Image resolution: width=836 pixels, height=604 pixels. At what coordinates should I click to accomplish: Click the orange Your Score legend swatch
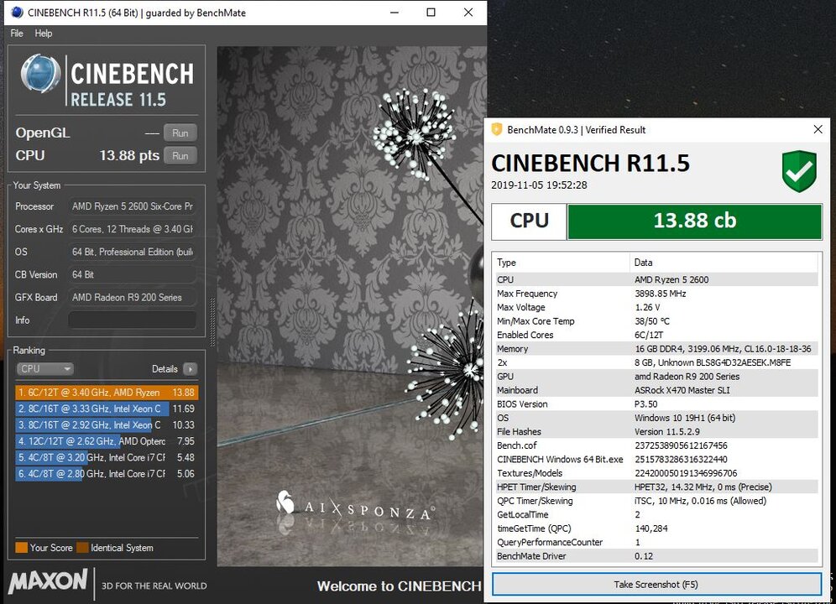point(21,548)
